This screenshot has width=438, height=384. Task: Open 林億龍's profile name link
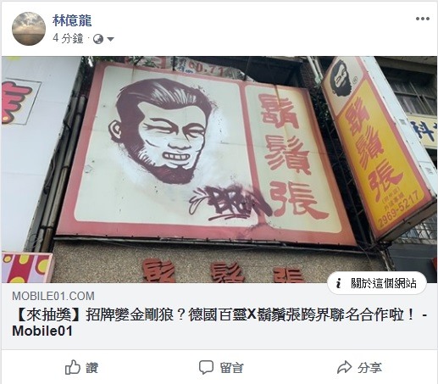[72, 20]
